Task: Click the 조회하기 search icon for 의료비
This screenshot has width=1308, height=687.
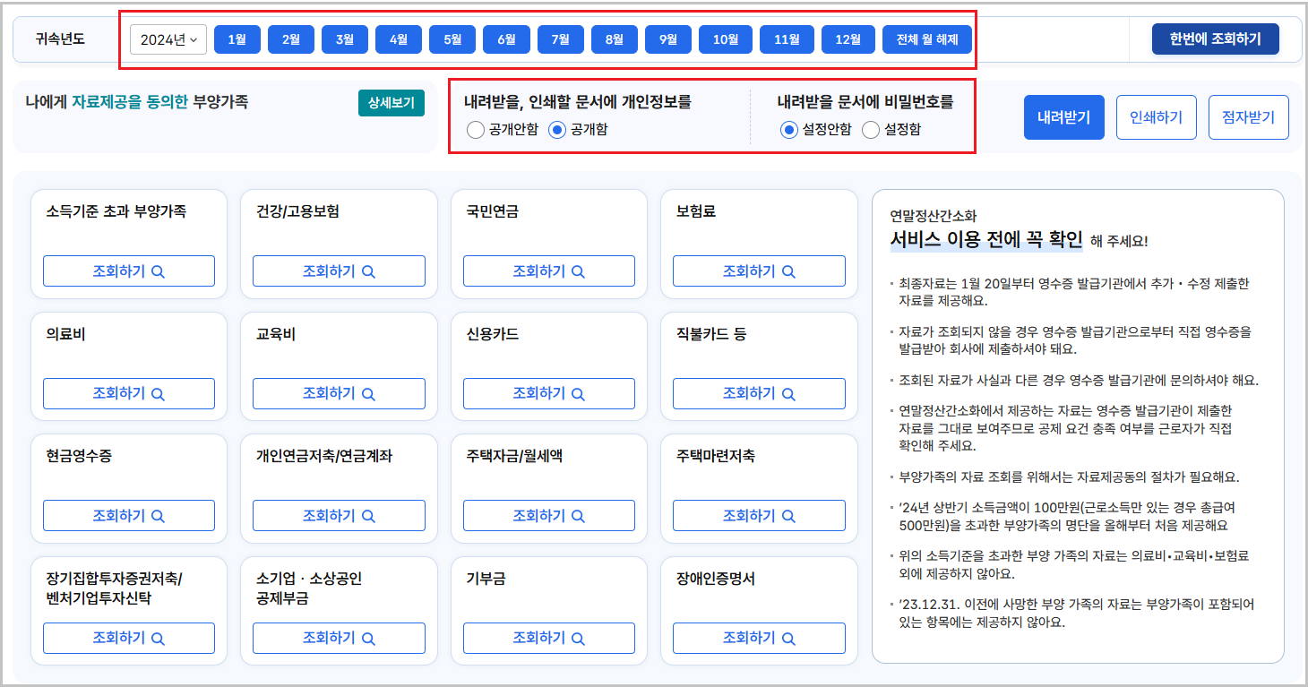Action: (x=160, y=393)
